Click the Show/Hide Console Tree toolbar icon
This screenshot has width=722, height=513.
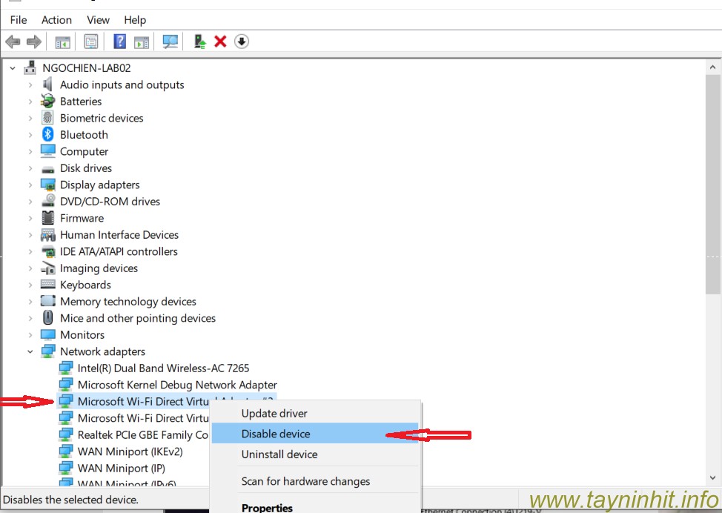(x=62, y=42)
